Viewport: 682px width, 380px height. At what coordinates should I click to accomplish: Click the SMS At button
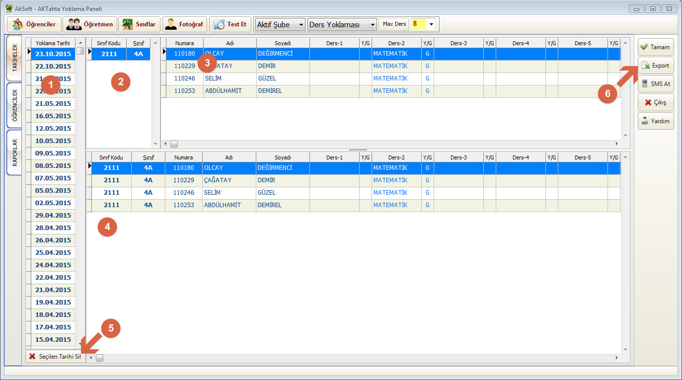(656, 83)
